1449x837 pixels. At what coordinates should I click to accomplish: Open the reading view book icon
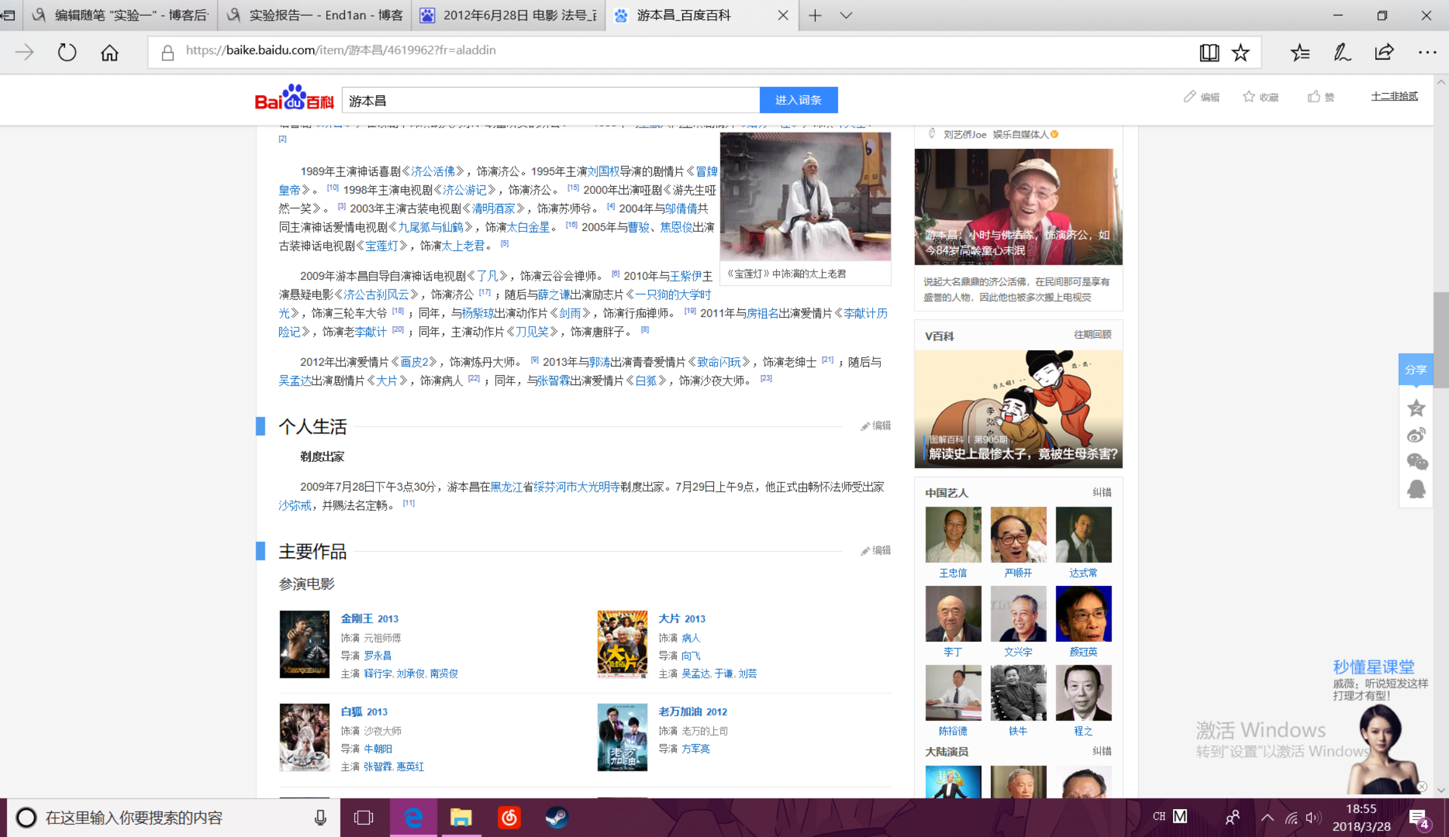(x=1208, y=53)
